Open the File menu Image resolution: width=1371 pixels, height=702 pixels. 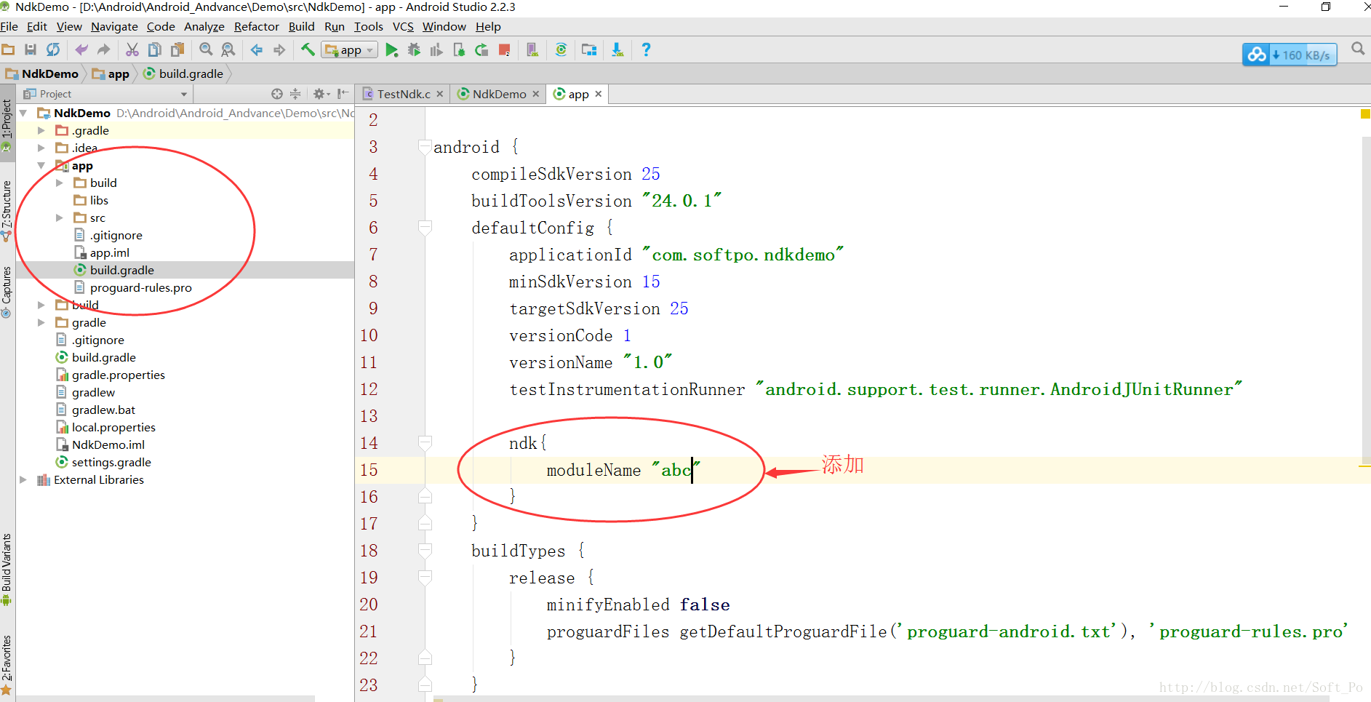coord(9,27)
